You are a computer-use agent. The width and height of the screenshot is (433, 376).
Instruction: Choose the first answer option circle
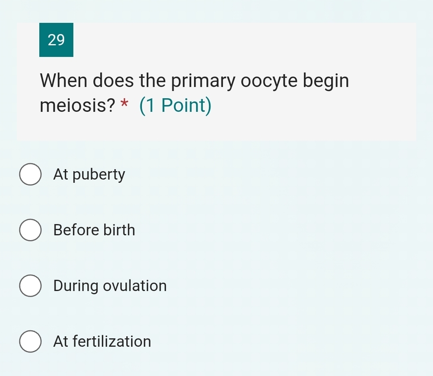pos(30,174)
